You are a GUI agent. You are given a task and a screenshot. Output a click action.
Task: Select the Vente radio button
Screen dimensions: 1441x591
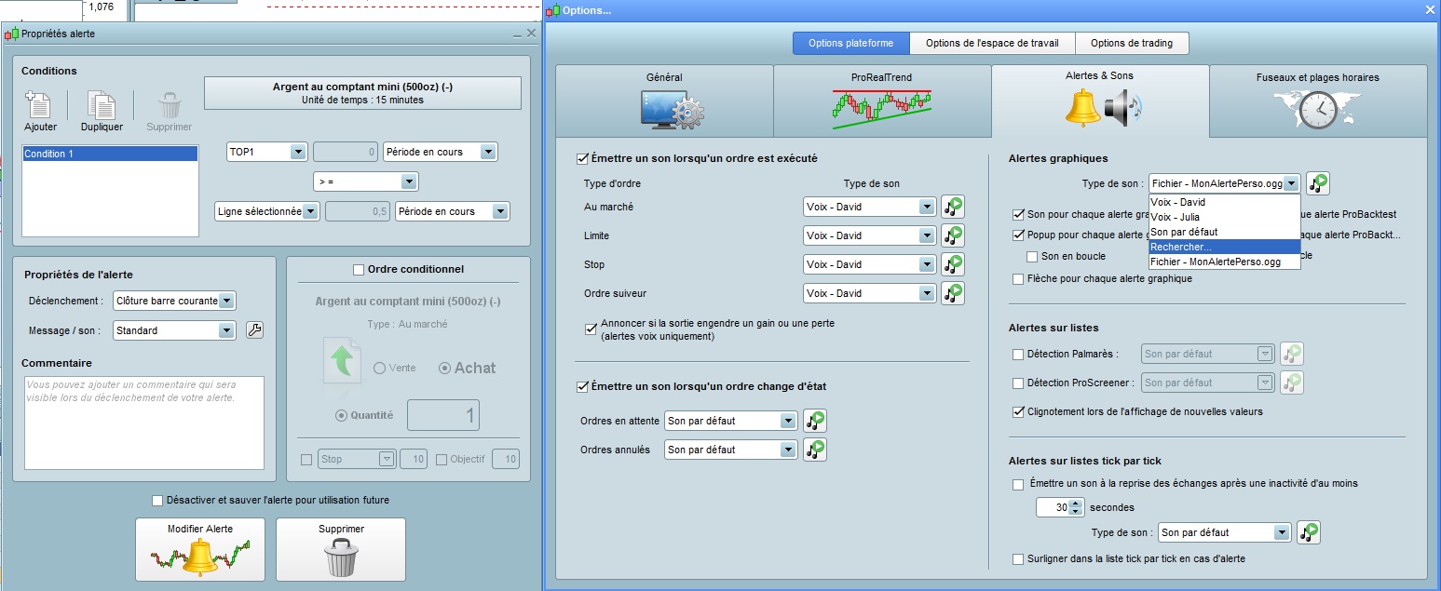click(379, 368)
